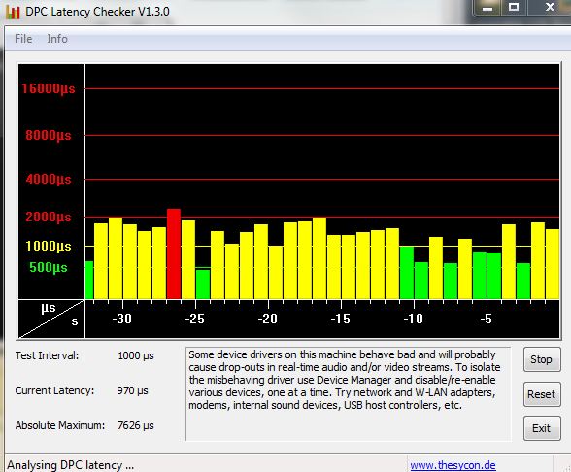
Task: Click the red latency spike bar
Action: pos(174,253)
